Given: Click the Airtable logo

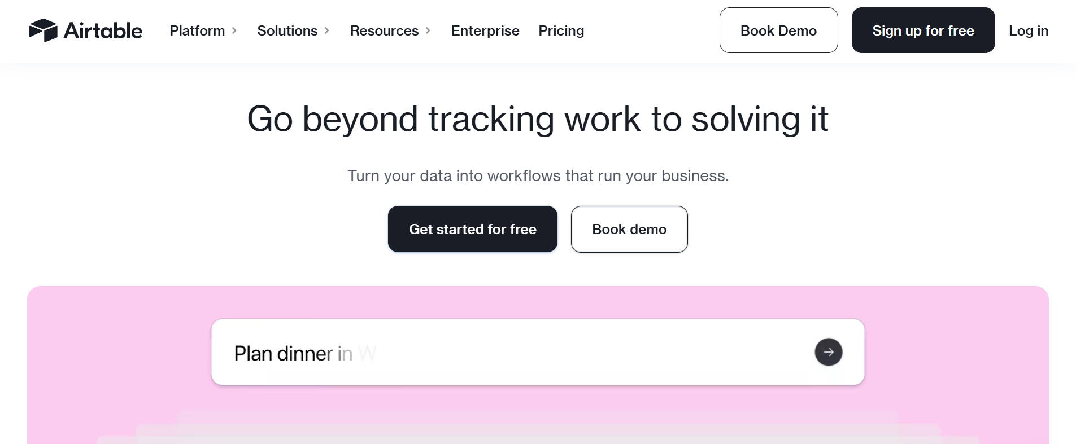Looking at the screenshot, I should pos(86,30).
